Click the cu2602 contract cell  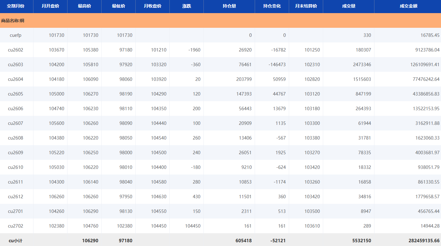tap(16, 50)
